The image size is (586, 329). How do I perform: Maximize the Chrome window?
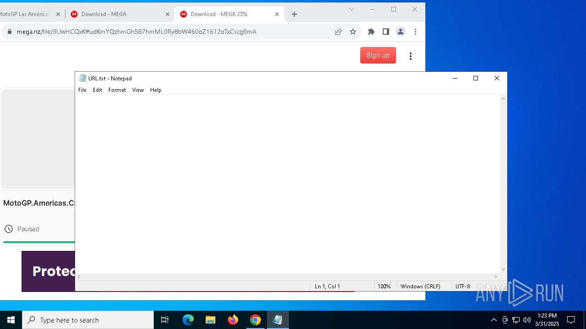pyautogui.click(x=394, y=9)
